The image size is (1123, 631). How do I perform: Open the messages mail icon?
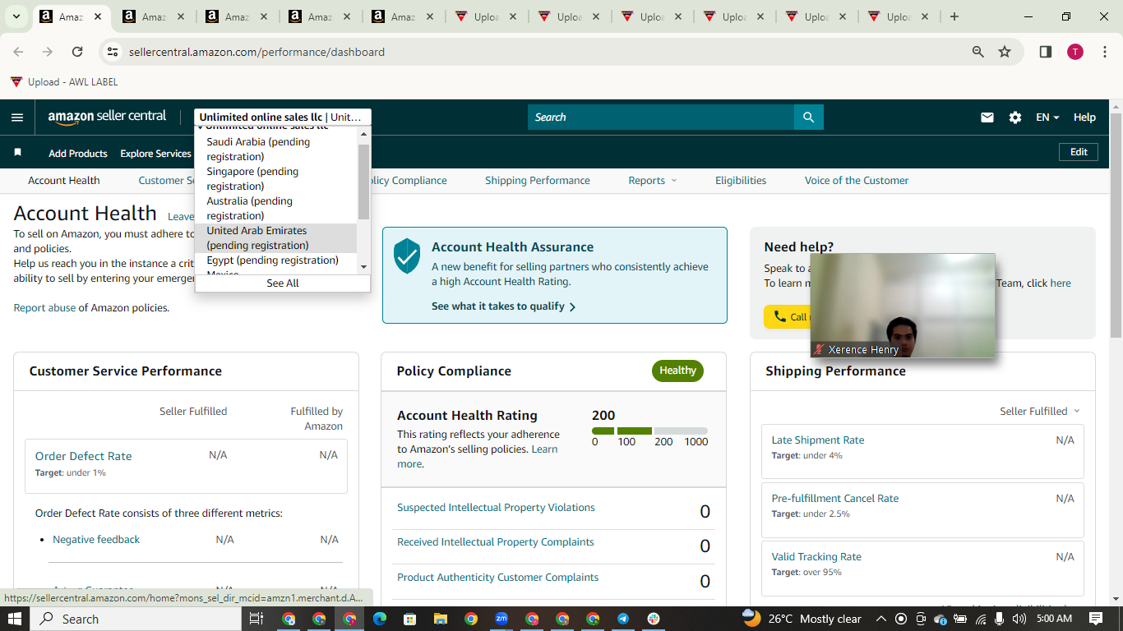987,117
